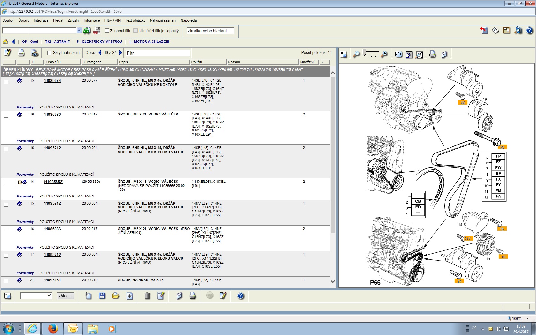Print the illustration using the image toolbar printer
This screenshot has width=536, height=335.
click(x=432, y=55)
